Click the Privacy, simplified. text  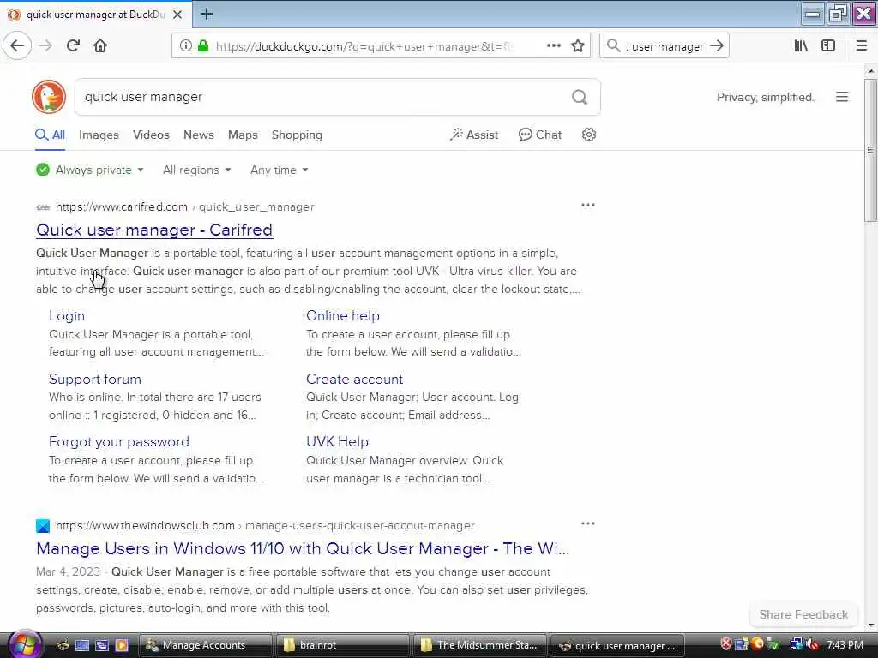[x=765, y=98]
